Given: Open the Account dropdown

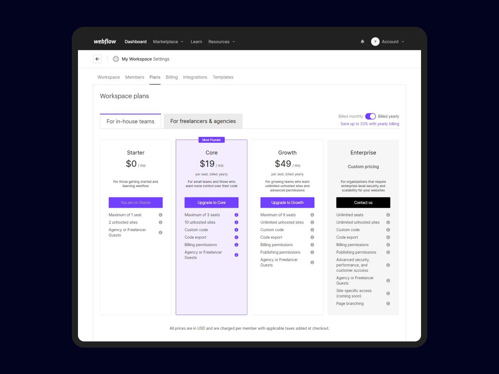Looking at the screenshot, I should 390,42.
